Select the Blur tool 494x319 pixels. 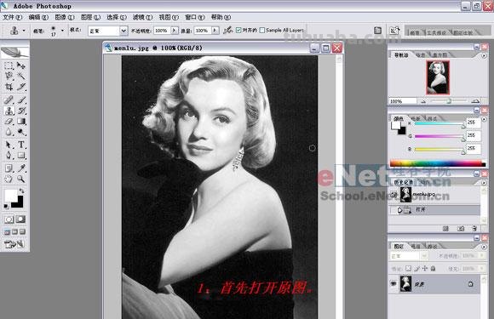9,132
